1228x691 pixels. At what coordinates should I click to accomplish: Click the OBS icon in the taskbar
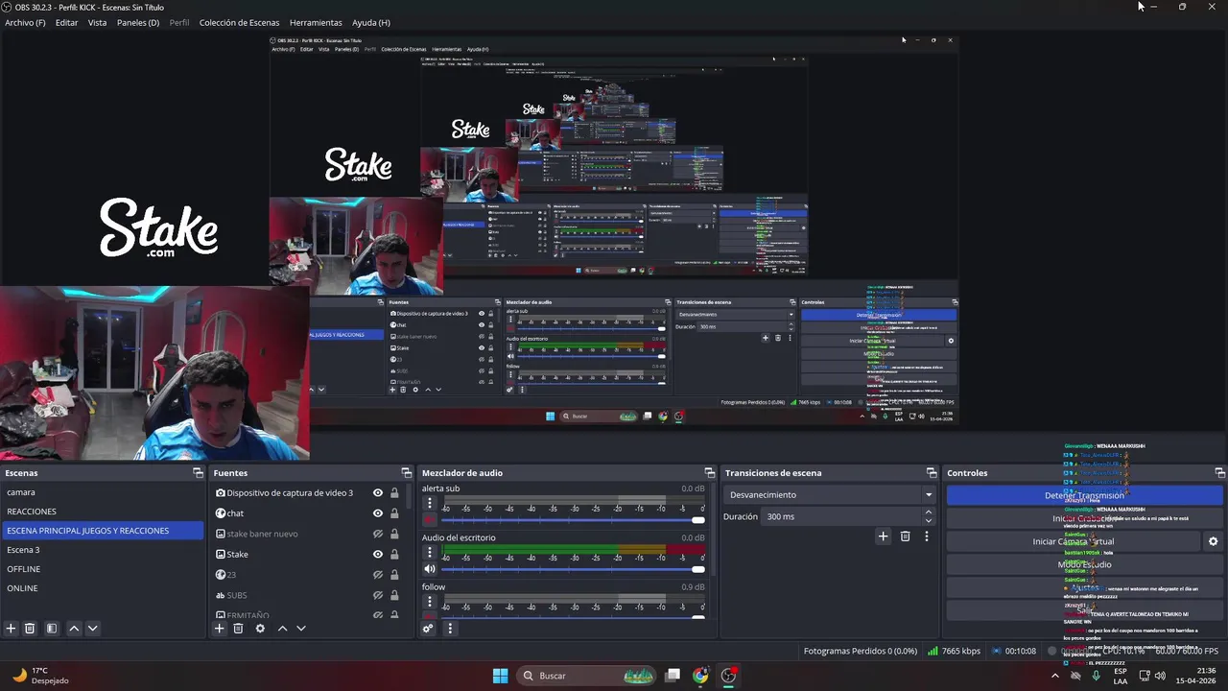tap(728, 676)
